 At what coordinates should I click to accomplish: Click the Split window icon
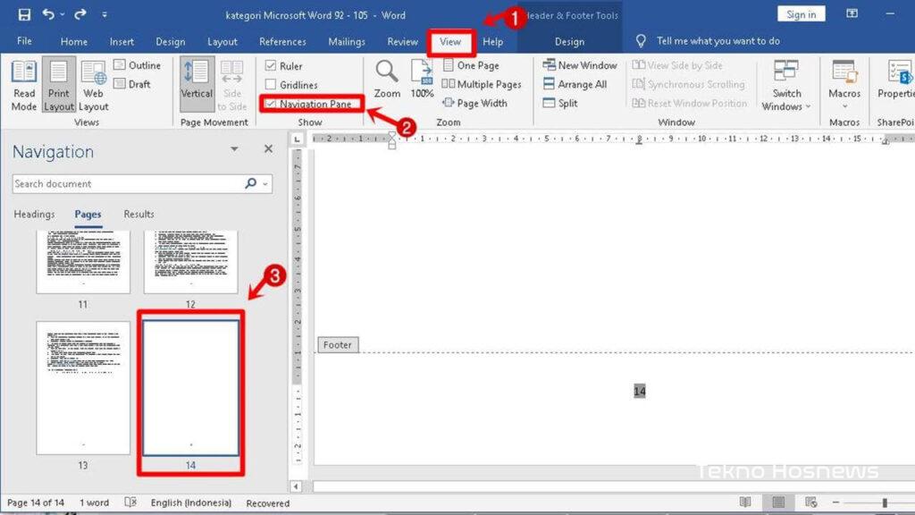(550, 104)
